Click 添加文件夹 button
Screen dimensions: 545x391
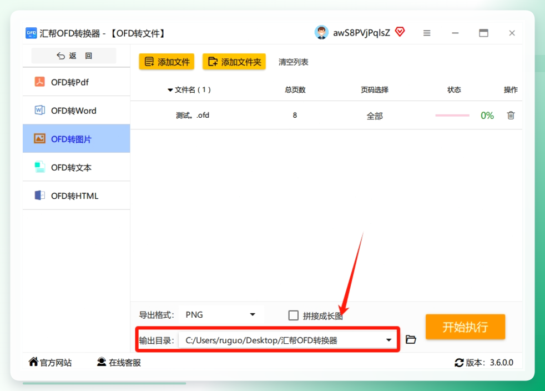click(x=234, y=62)
